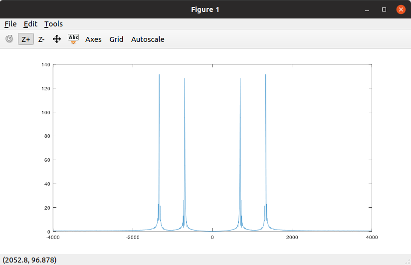The width and height of the screenshot is (411, 265).
Task: Open the File menu
Action: click(10, 24)
